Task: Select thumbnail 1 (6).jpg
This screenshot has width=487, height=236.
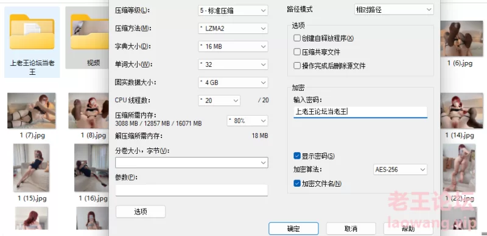Action: pyautogui.click(x=461, y=38)
